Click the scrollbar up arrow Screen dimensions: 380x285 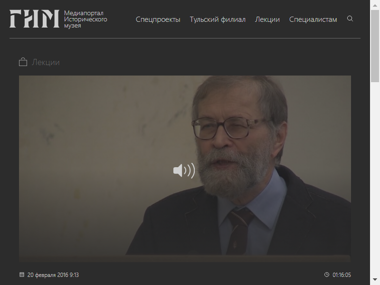pos(375,5)
